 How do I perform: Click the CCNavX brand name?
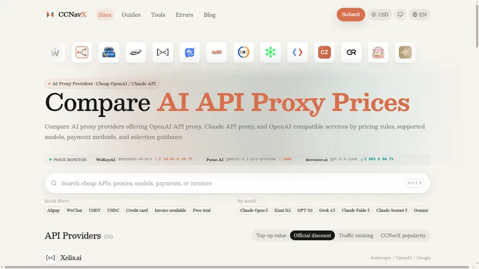pos(72,14)
